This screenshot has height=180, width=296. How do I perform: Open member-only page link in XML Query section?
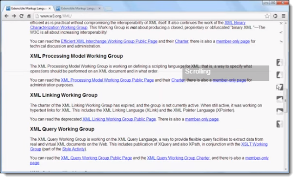257,158
